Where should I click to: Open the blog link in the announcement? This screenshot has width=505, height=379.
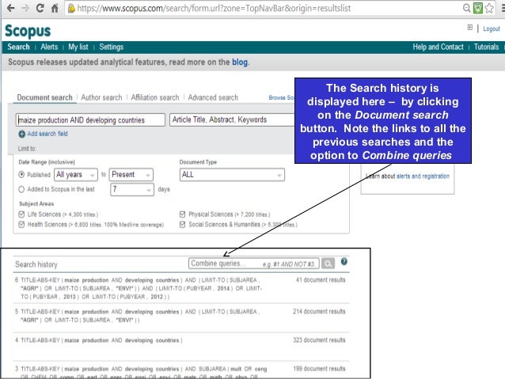[240, 62]
